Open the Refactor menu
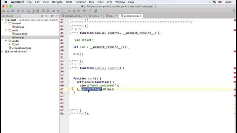The image size is (237, 133). 81,2
